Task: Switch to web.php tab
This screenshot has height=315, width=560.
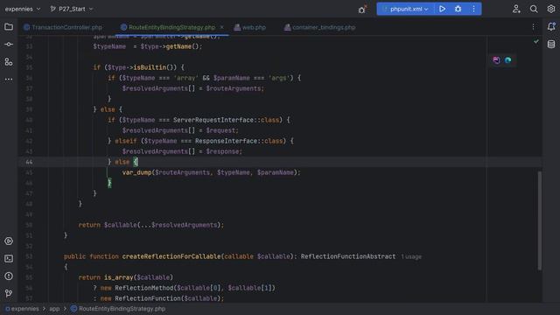Action: pos(250,27)
